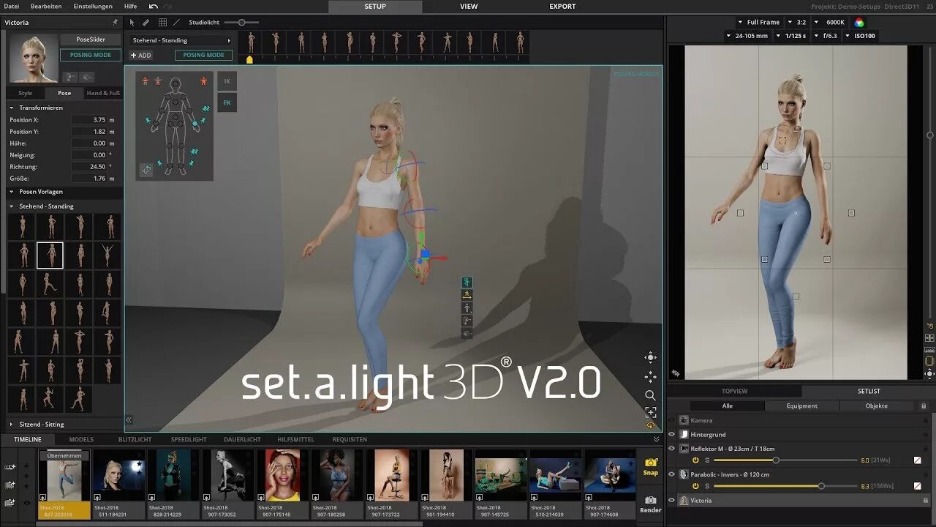Open the f/6.3 aperture dropdown
Screen dimensions: 936x527
coord(827,36)
